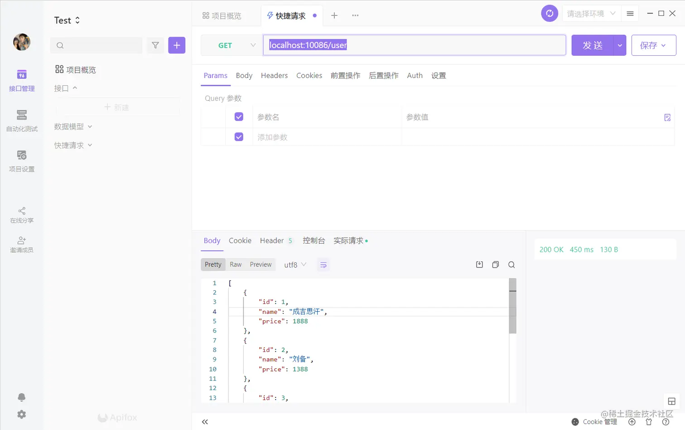Open the 前置操作 tab
This screenshot has height=430, width=685.
(x=346, y=75)
